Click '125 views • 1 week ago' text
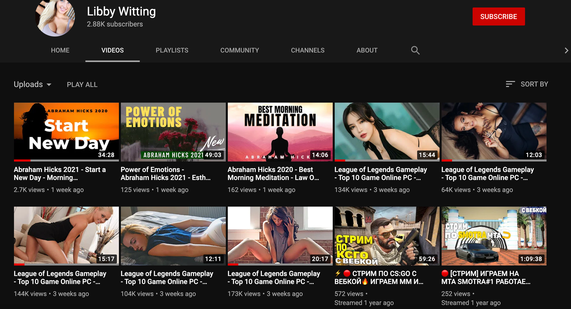 click(155, 190)
